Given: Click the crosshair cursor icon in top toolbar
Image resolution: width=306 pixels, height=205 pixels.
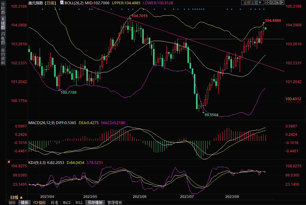Looking at the screenshot, I should 267,2.
